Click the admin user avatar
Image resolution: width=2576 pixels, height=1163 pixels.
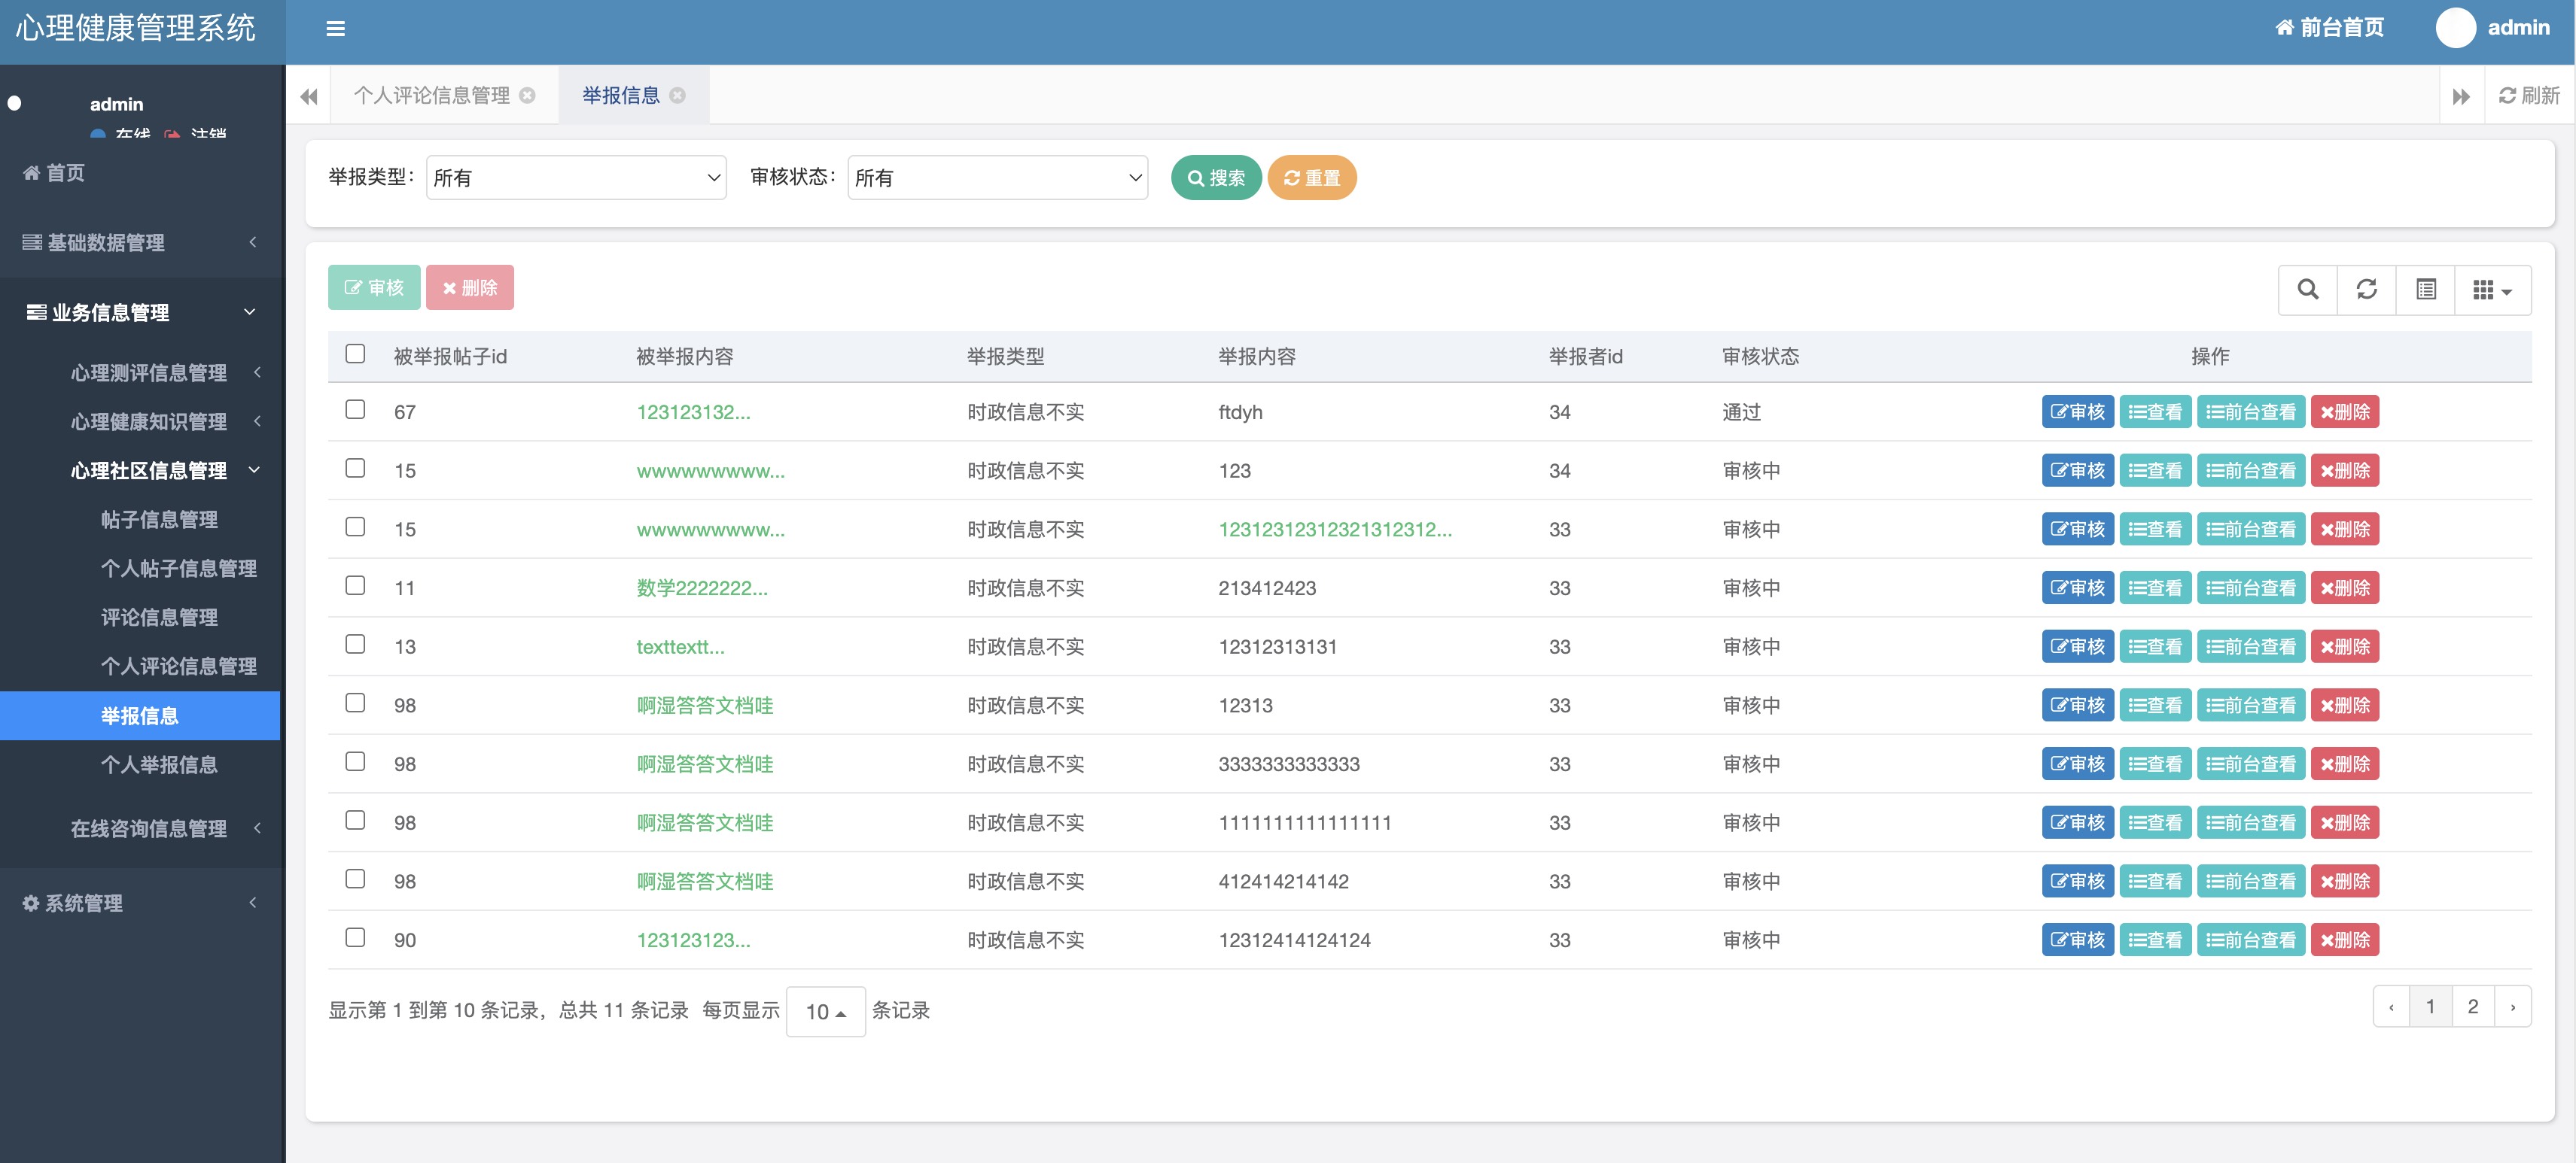2455,28
